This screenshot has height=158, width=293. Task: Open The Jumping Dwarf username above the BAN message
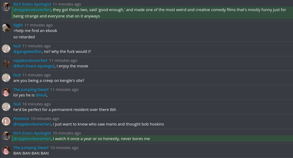(x=31, y=148)
